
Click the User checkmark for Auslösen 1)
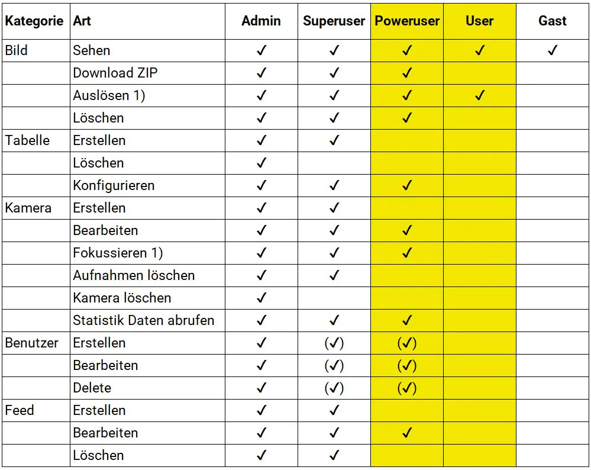tap(479, 96)
